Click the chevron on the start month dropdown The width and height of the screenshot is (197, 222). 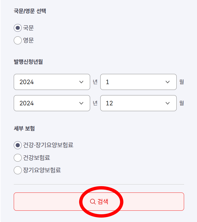point(168,82)
